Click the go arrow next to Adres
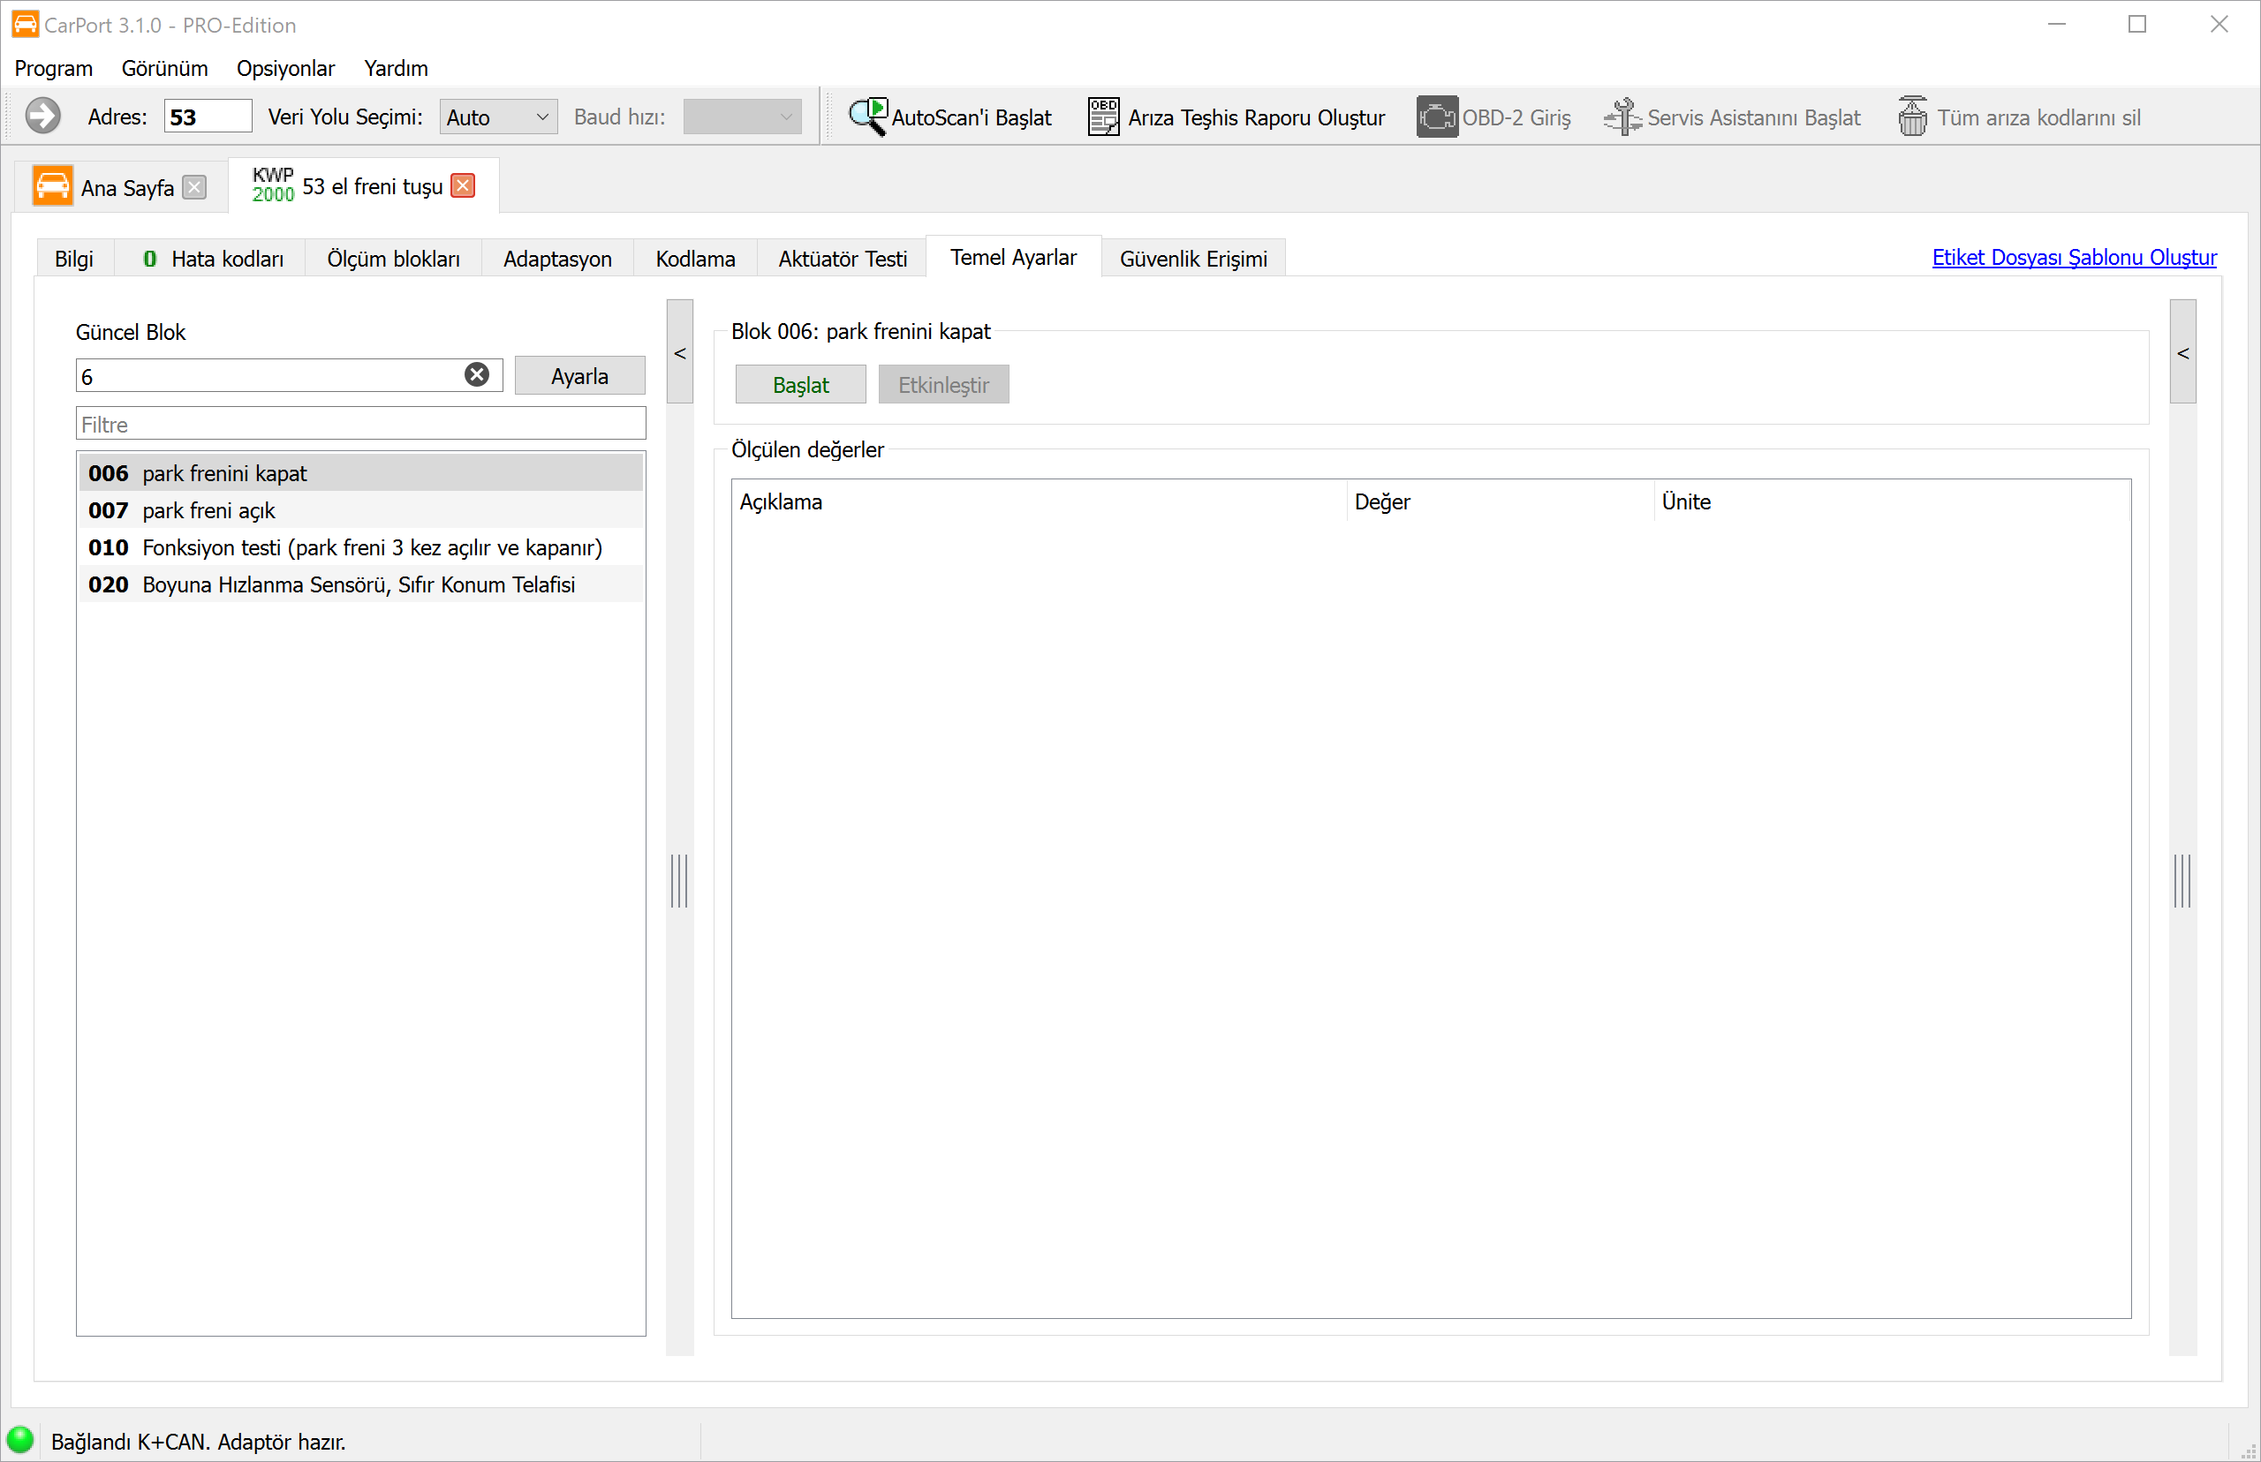 (x=42, y=117)
